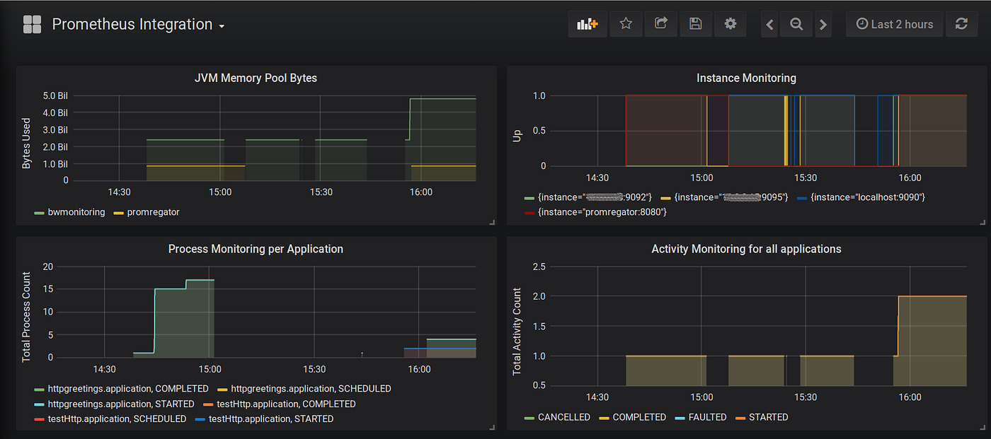991x439 pixels.
Task: Shift time range forward with right arrow
Action: pyautogui.click(x=823, y=23)
